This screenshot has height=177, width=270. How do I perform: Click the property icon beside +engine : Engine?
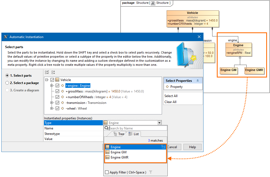tap(62, 86)
